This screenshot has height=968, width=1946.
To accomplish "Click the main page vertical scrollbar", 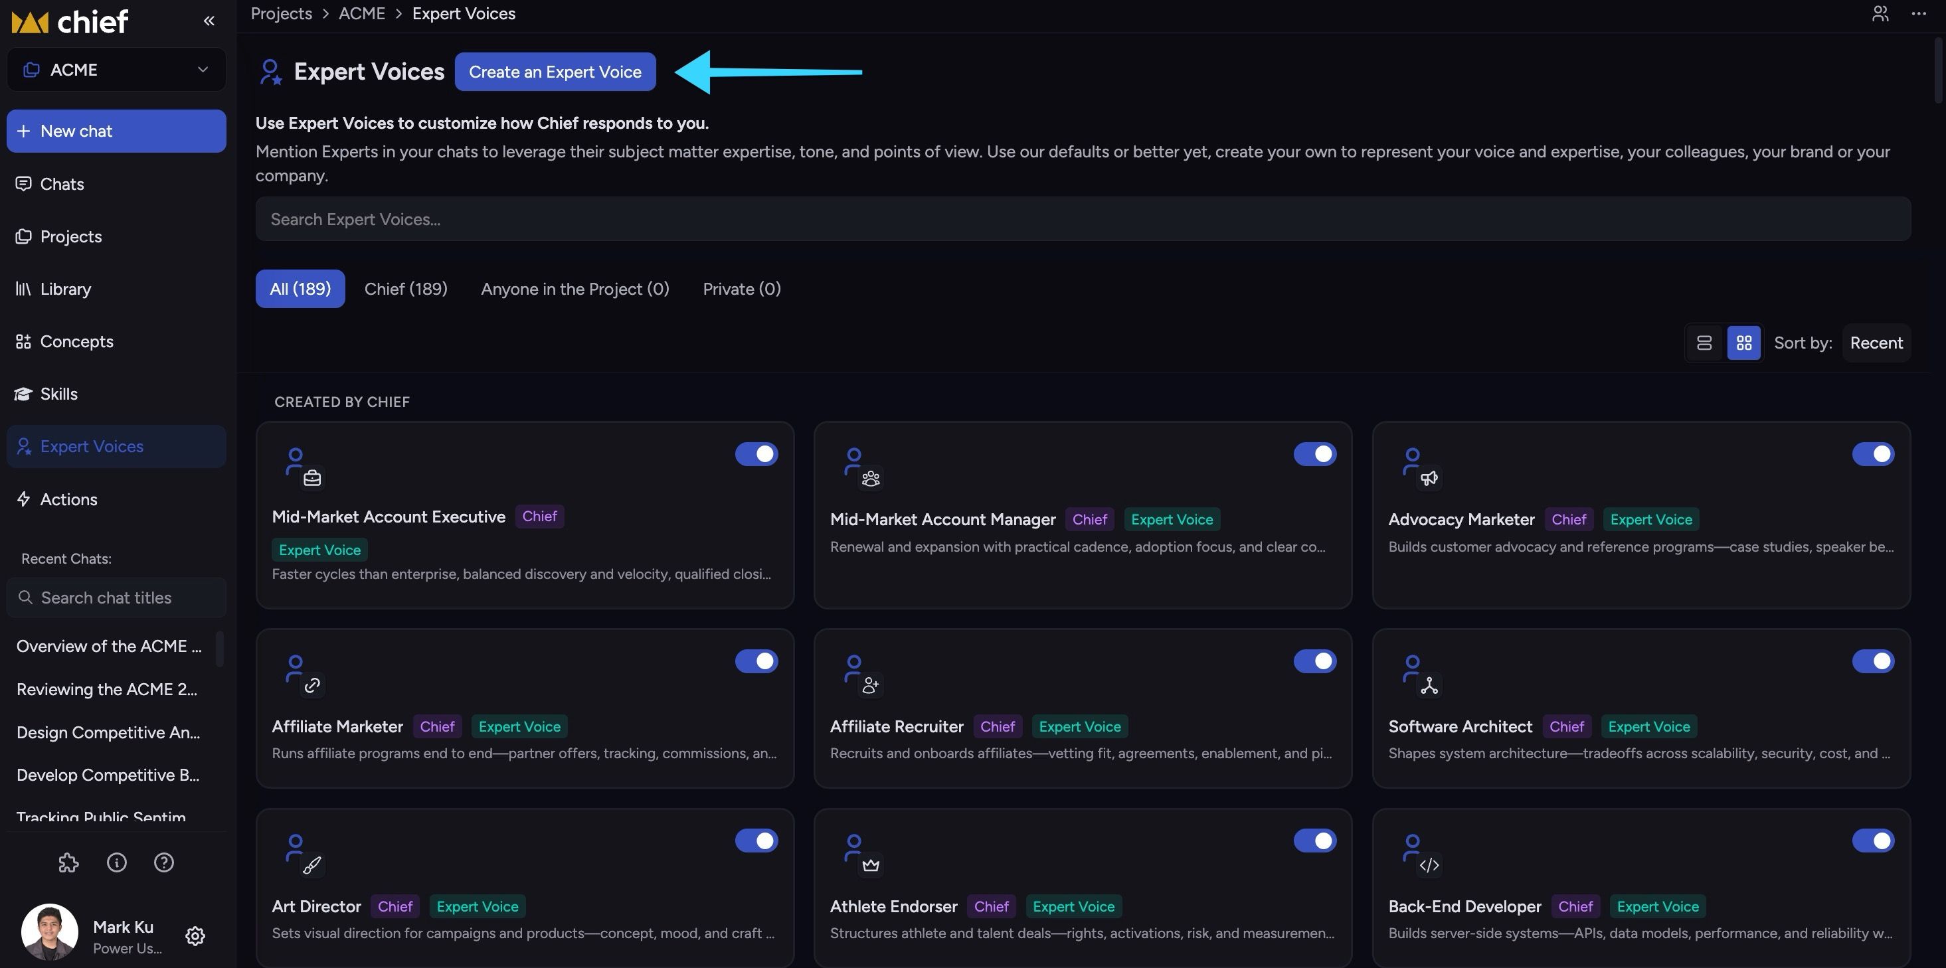I will 1940,70.
